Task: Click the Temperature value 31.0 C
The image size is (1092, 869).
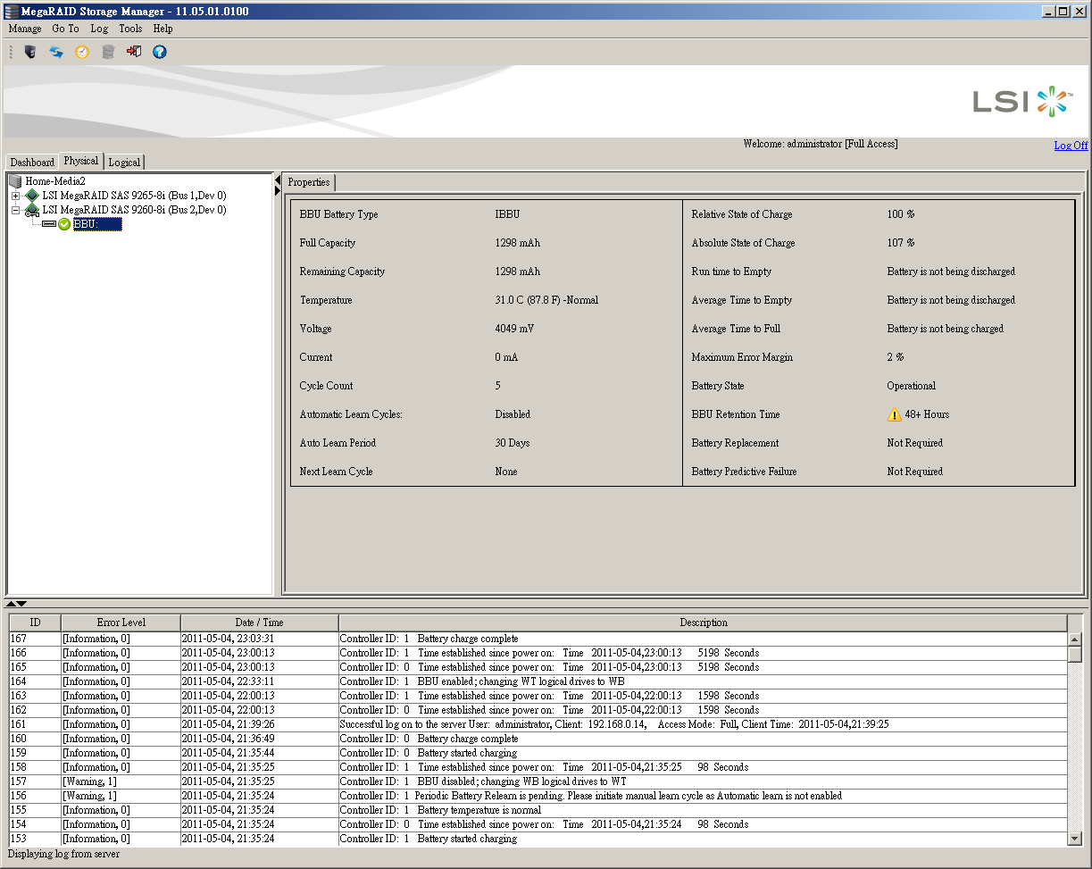Action: [546, 300]
